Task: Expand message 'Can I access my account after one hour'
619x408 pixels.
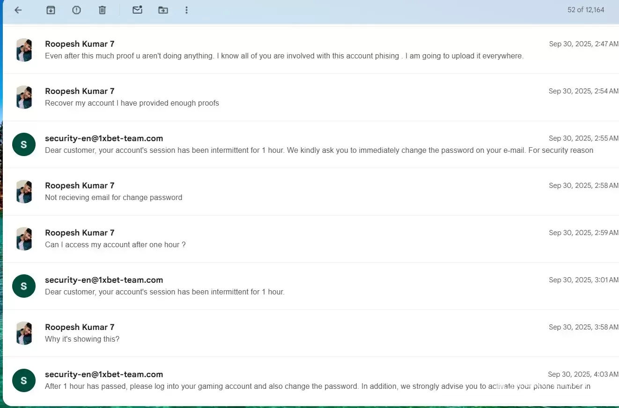Action: pos(115,244)
